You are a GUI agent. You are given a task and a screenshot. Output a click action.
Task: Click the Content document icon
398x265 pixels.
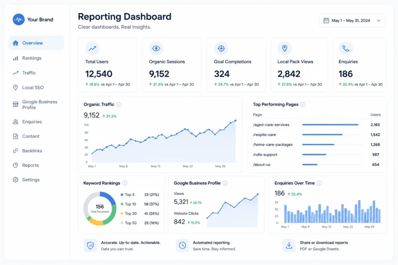tap(16, 136)
